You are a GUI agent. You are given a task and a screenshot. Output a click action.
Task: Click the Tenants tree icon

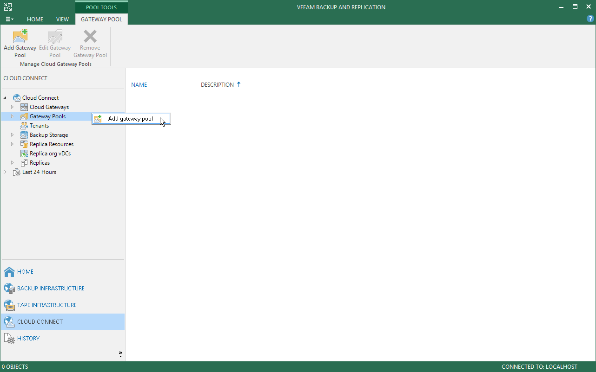tap(24, 126)
